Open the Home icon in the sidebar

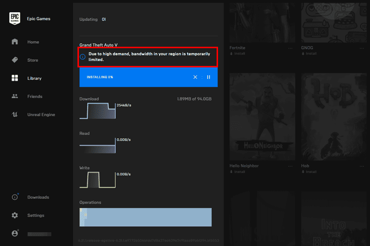point(15,42)
